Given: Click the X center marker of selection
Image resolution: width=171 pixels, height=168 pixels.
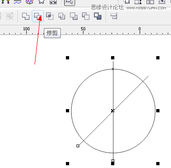Looking at the screenshot, I should (x=112, y=110).
